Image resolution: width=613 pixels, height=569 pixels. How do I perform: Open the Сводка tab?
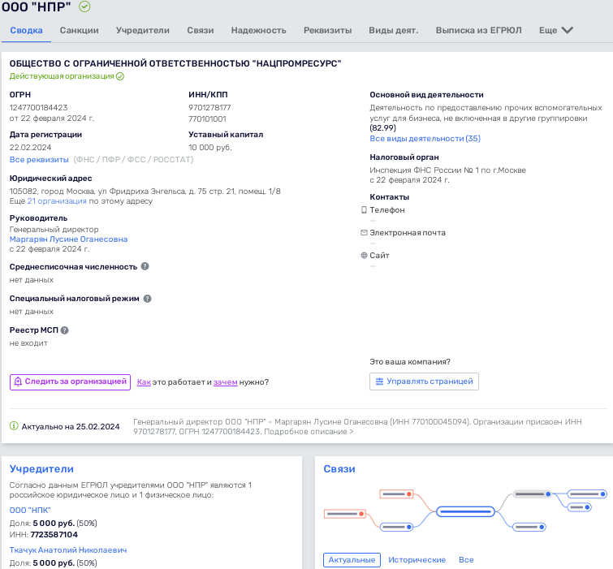tap(26, 30)
